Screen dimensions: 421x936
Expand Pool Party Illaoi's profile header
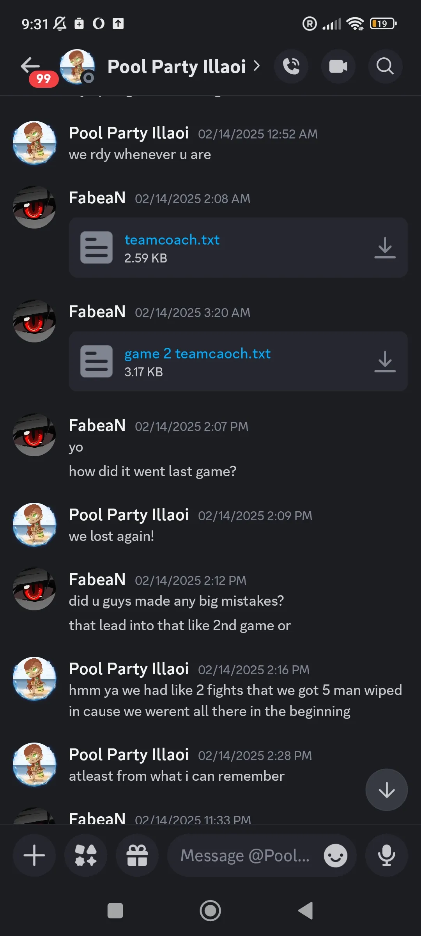tap(183, 66)
